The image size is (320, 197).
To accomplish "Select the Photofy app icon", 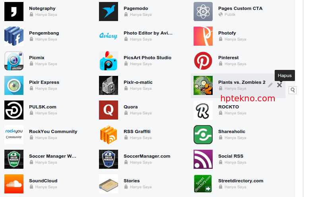I will click(203, 36).
